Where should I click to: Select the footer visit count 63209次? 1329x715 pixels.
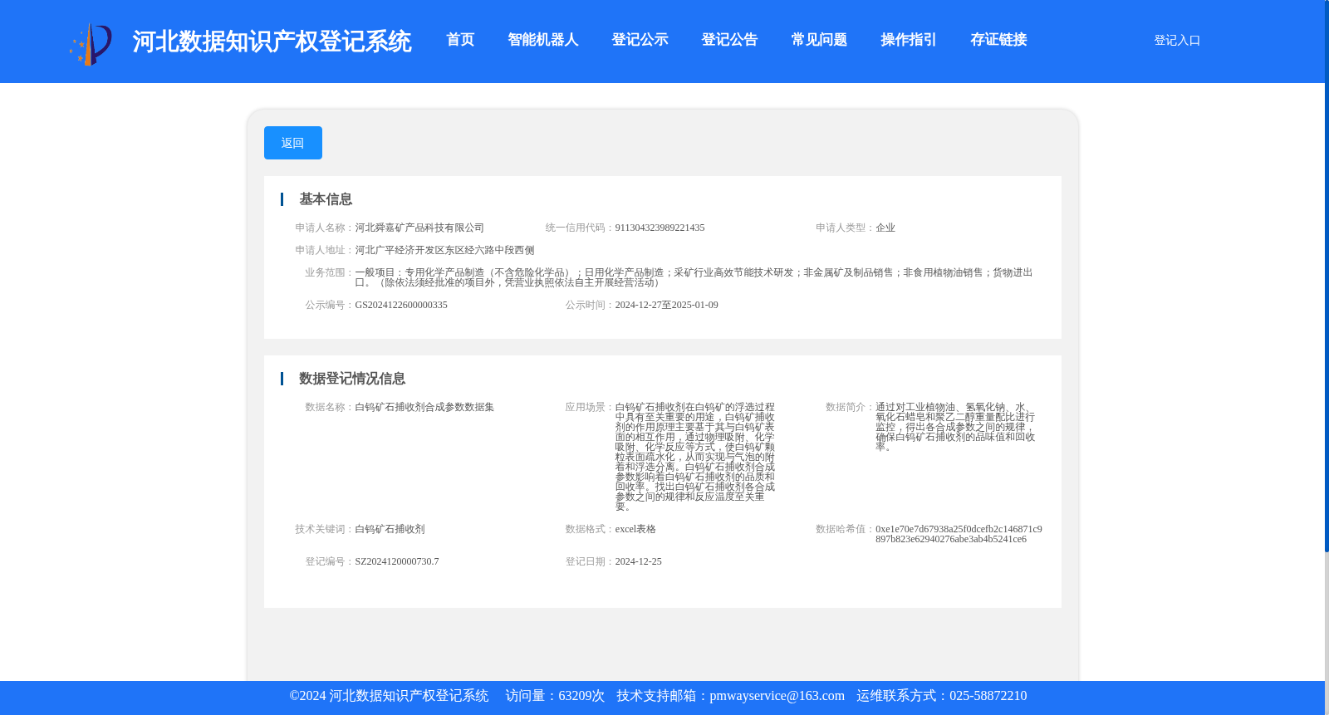click(x=581, y=696)
